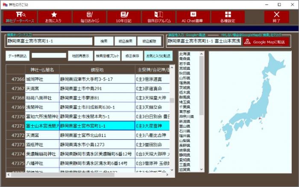The image size is (299, 187).
Task: Open 各種設定 settings
Action: [x=228, y=17]
